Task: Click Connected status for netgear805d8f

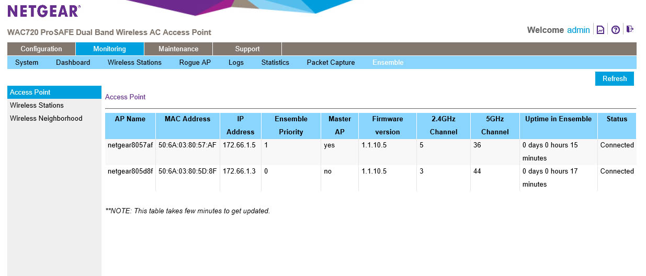Action: (x=617, y=171)
